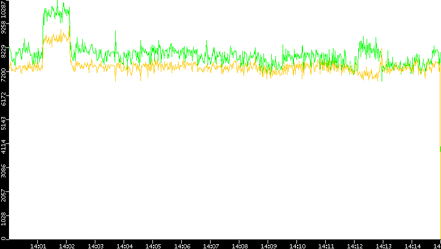Click the 14:01 time axis label
441x249 pixels.
(38, 246)
